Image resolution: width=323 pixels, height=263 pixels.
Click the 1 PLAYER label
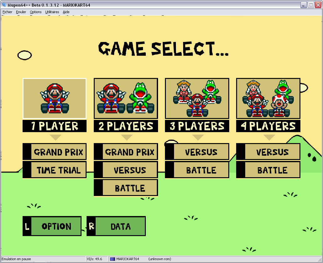click(x=55, y=126)
